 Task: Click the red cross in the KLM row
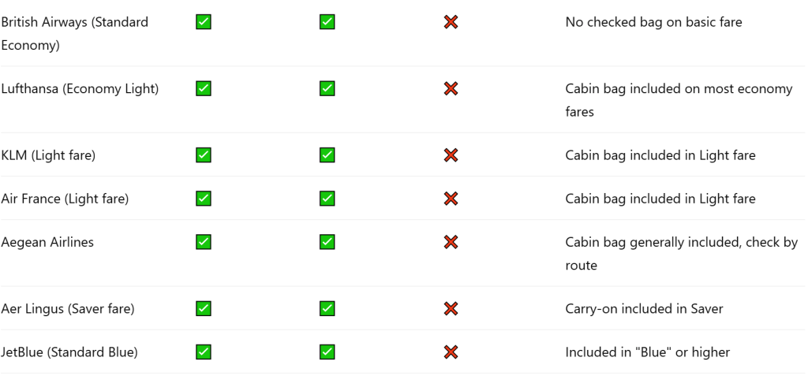pos(451,155)
